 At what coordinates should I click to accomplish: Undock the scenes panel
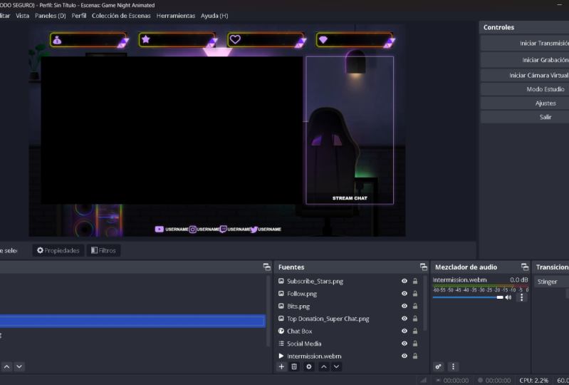point(267,267)
